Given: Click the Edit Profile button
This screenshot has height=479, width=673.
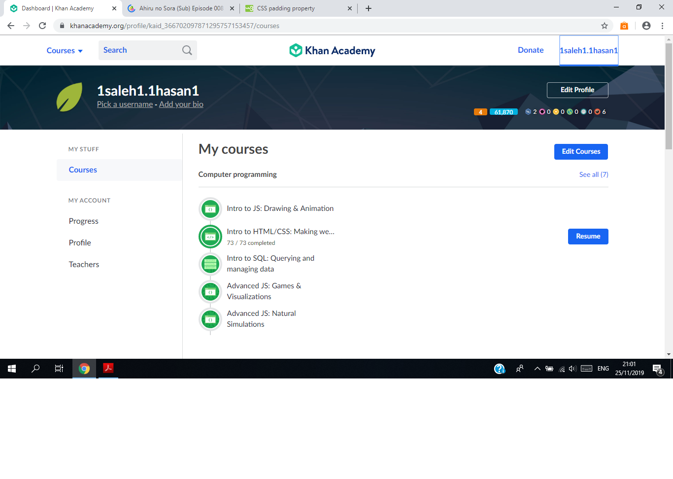Looking at the screenshot, I should (577, 90).
